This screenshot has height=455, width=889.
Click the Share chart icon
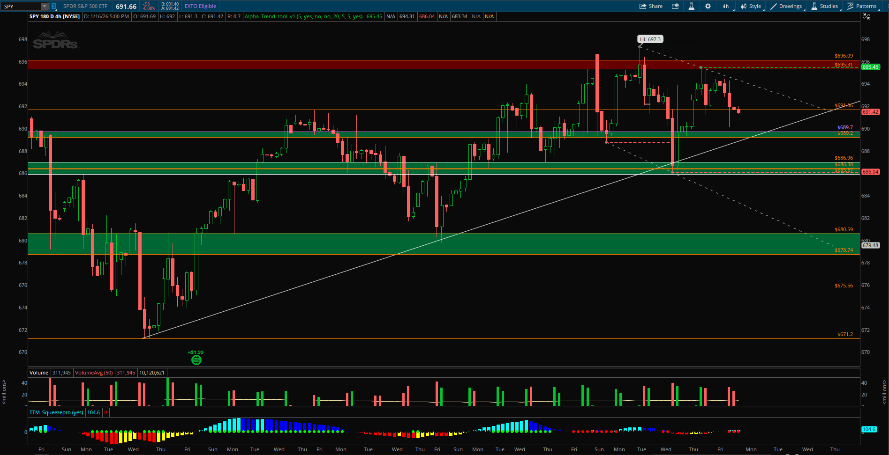pos(651,6)
